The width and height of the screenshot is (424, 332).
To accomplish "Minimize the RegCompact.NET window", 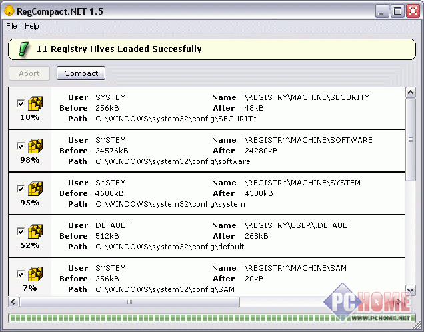I will point(381,11).
